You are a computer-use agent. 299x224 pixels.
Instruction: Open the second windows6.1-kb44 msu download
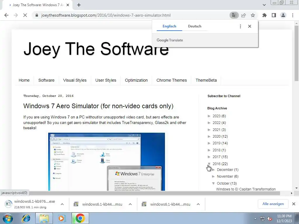point(166,204)
